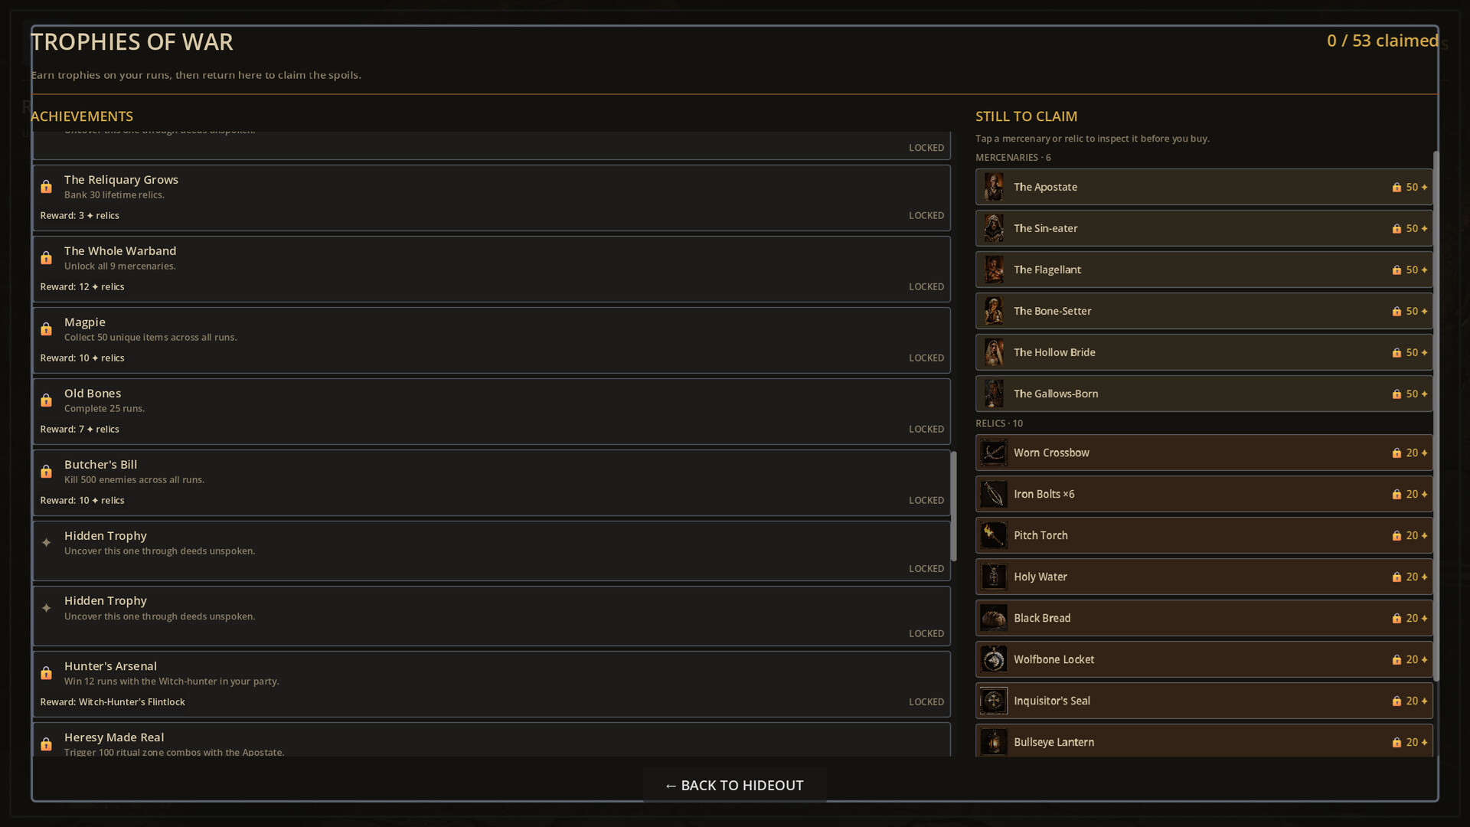Click the Bullseye Lantern price lock icon

[x=1396, y=742]
